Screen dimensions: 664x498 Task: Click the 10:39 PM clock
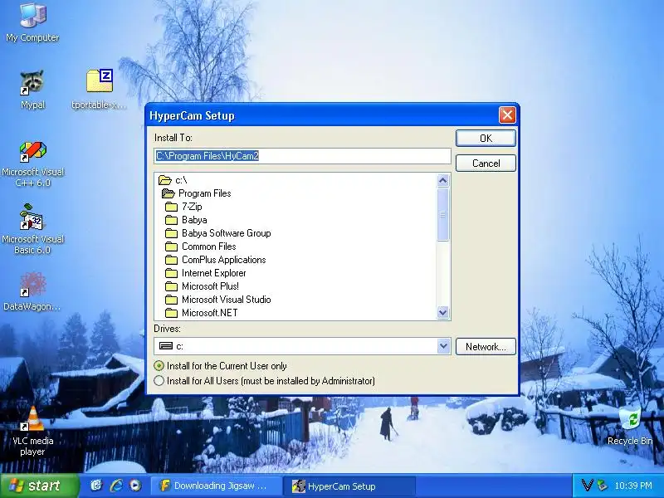point(633,486)
